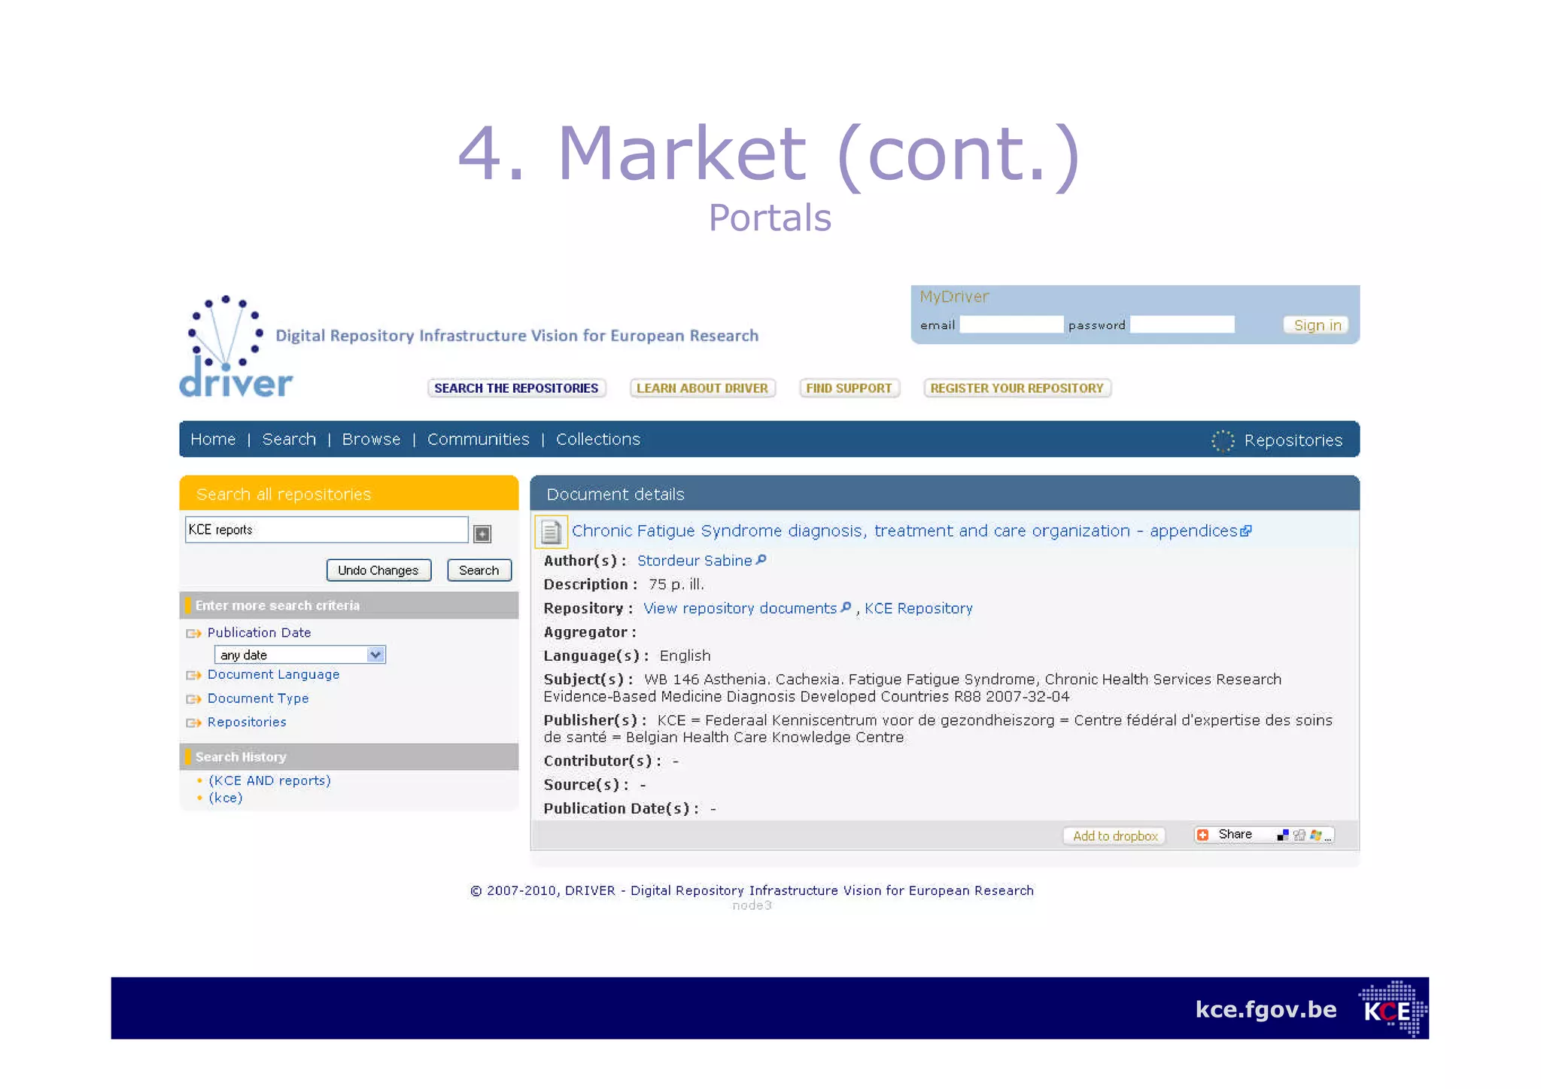Open the Browse navigation item
This screenshot has width=1541, height=1089.
[371, 439]
